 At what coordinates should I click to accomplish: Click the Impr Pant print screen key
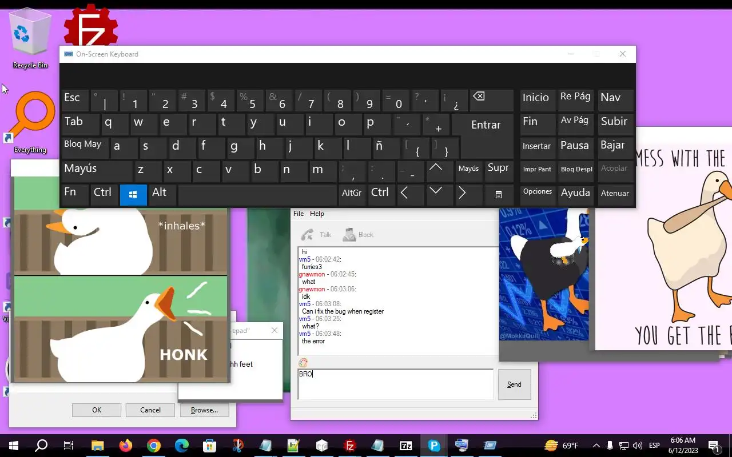click(538, 170)
